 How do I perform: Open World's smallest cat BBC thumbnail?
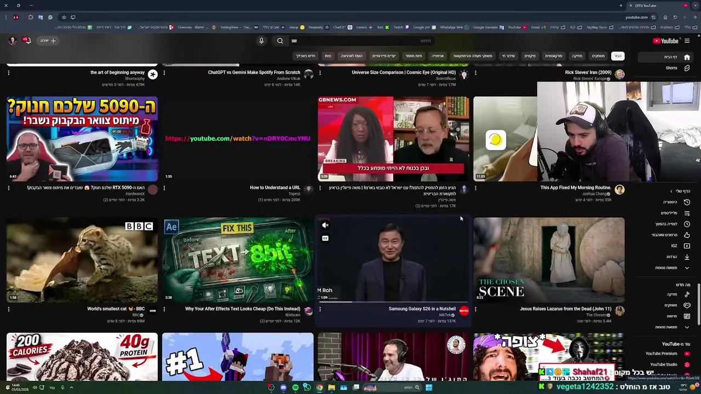click(x=82, y=260)
